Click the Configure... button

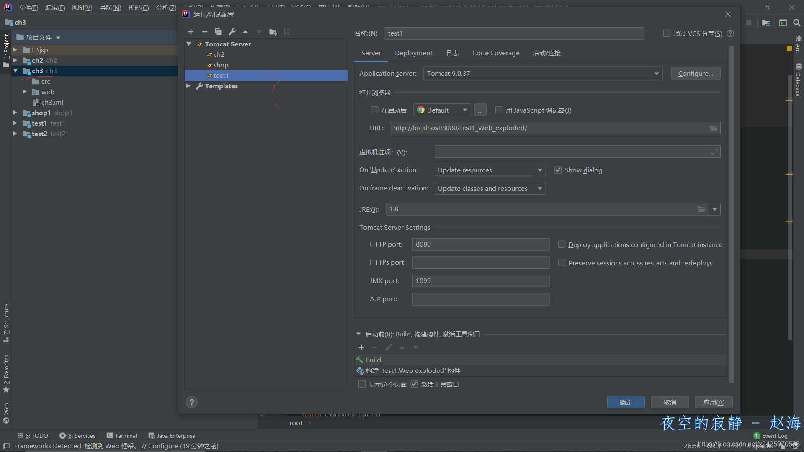pyautogui.click(x=696, y=74)
